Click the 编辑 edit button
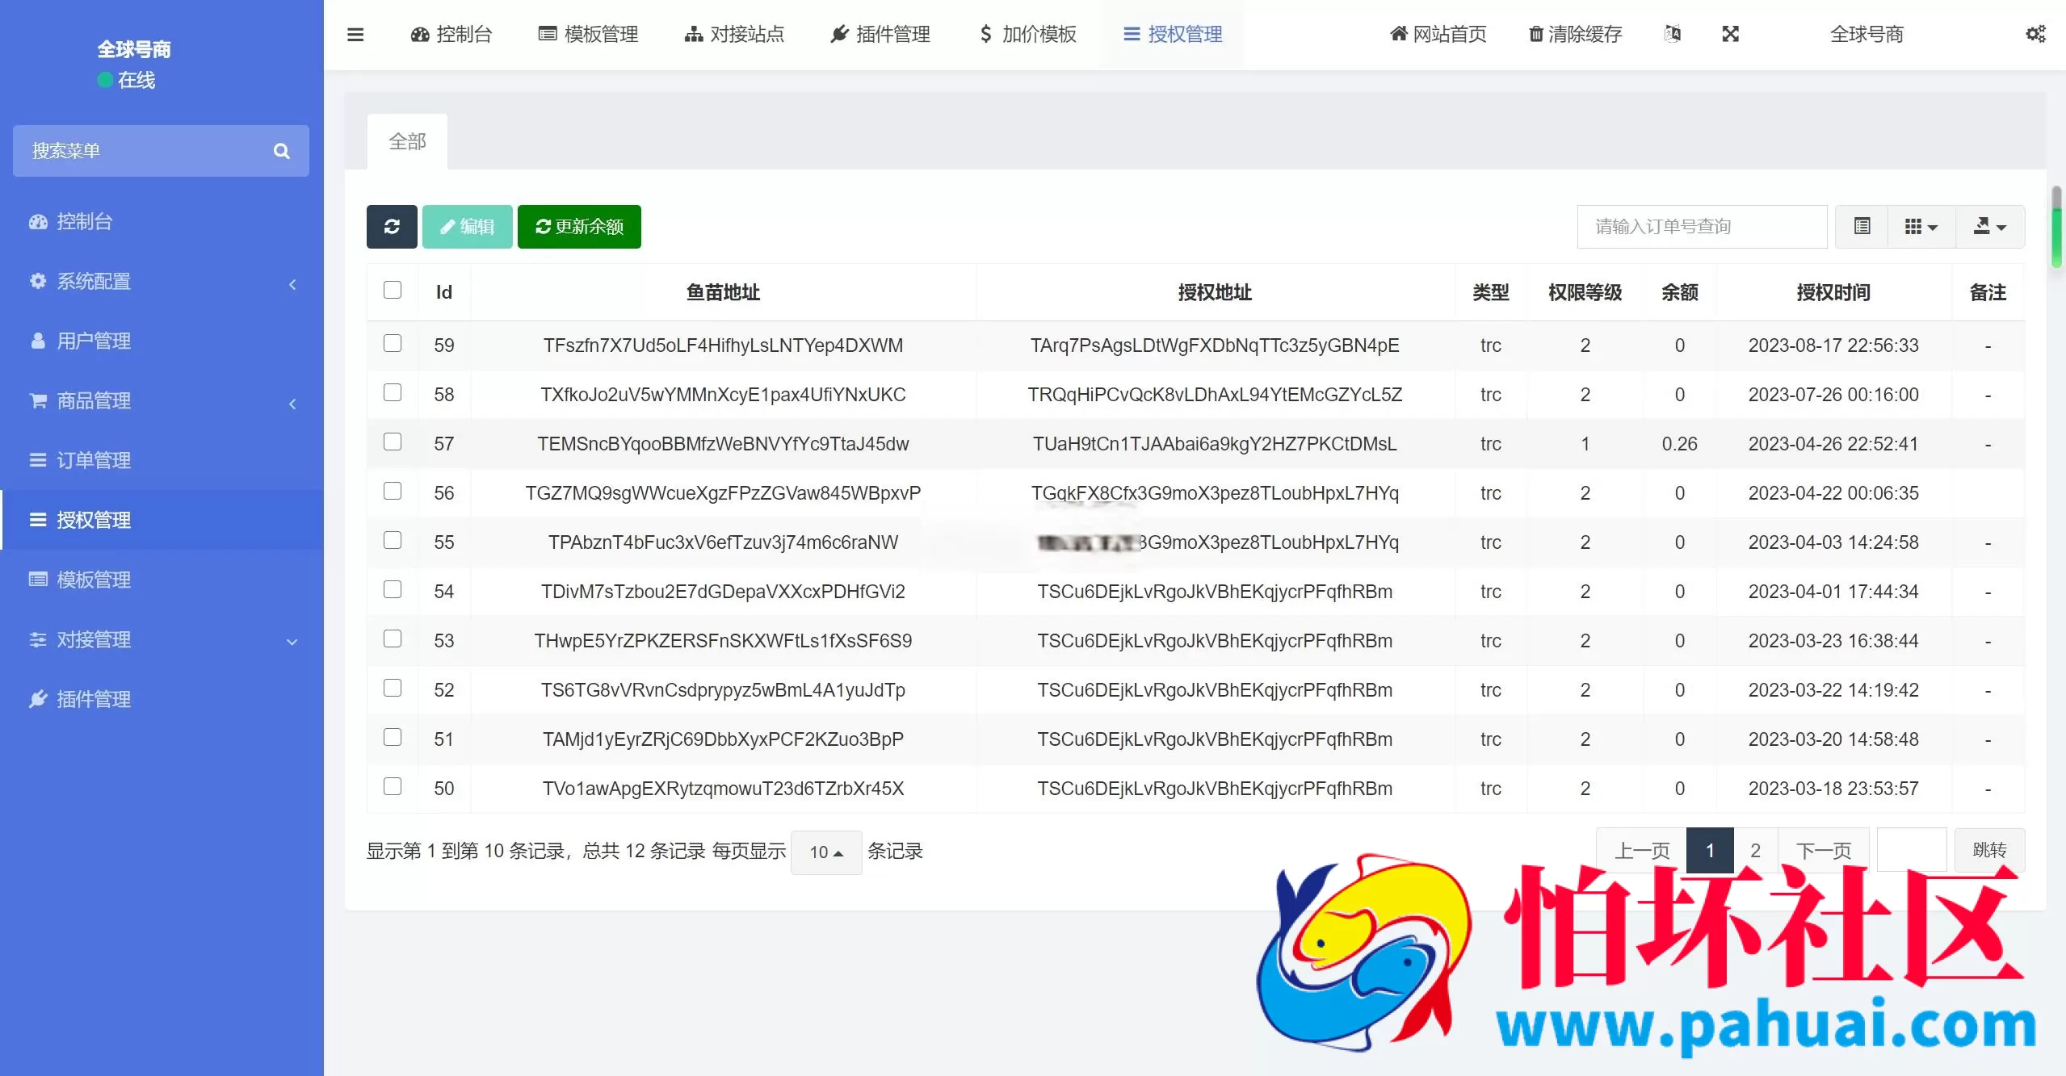2066x1076 pixels. click(x=467, y=227)
